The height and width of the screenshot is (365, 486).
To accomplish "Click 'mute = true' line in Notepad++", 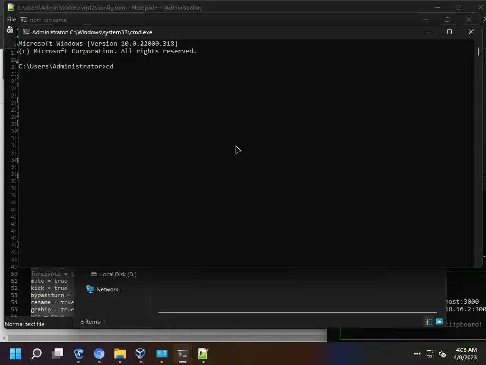I will click(x=49, y=281).
